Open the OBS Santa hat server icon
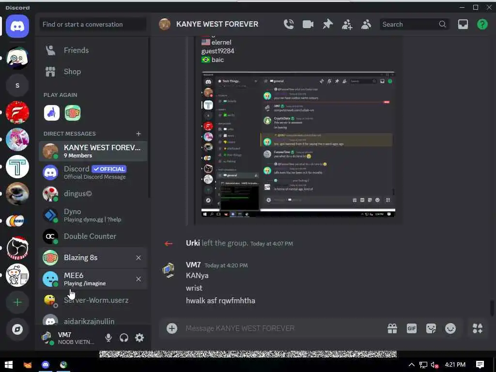Image resolution: width=496 pixels, height=372 pixels. [17, 248]
